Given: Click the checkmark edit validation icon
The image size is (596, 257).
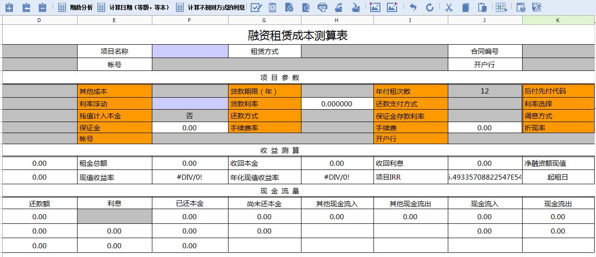Looking at the screenshot, I should 256,7.
